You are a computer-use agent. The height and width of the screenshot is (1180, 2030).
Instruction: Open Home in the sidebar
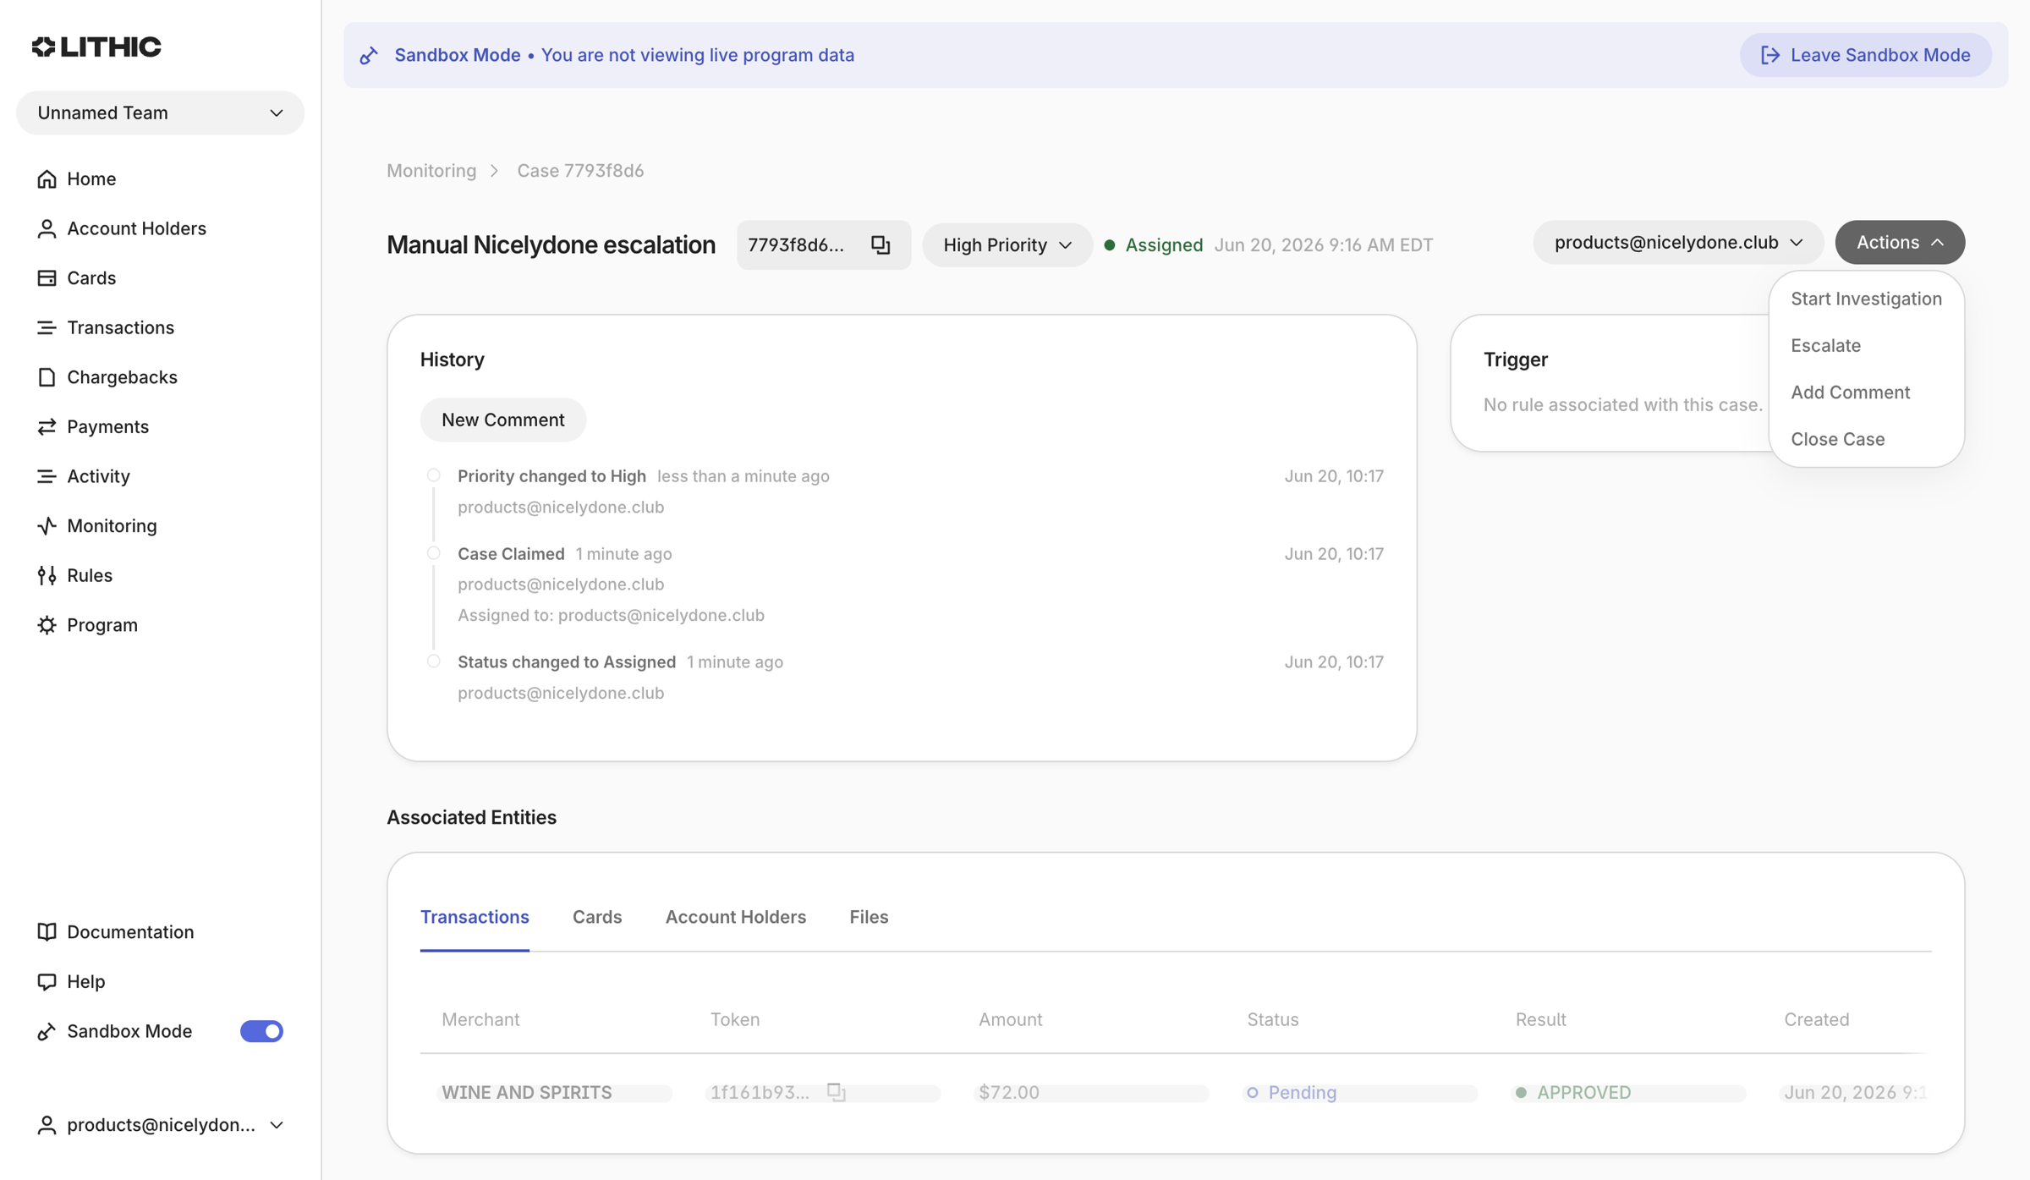tap(91, 178)
